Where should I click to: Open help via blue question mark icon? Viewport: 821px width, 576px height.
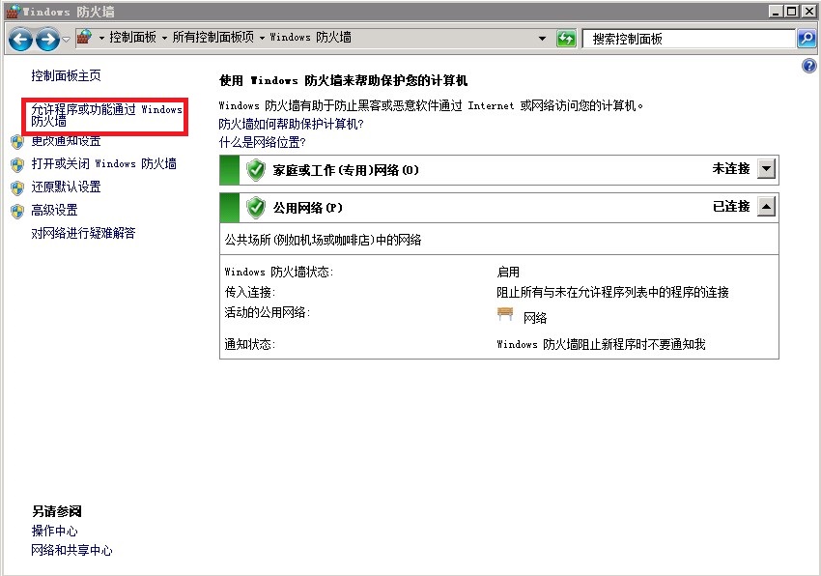point(809,66)
